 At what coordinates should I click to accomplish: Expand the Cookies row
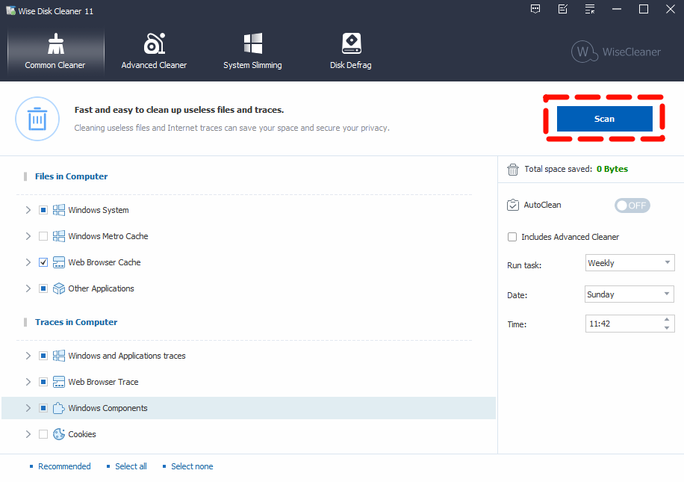(28, 434)
